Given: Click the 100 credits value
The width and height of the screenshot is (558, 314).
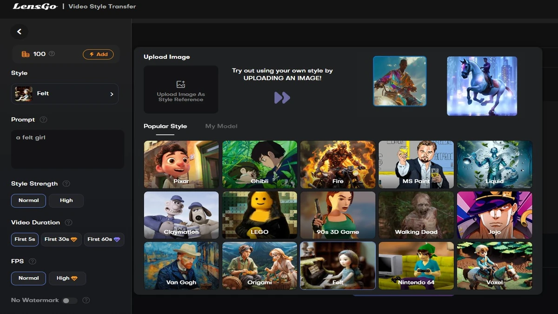Looking at the screenshot, I should click(40, 54).
